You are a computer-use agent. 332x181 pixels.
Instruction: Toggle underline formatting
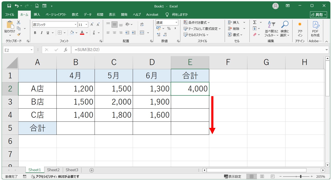[x=48, y=33]
